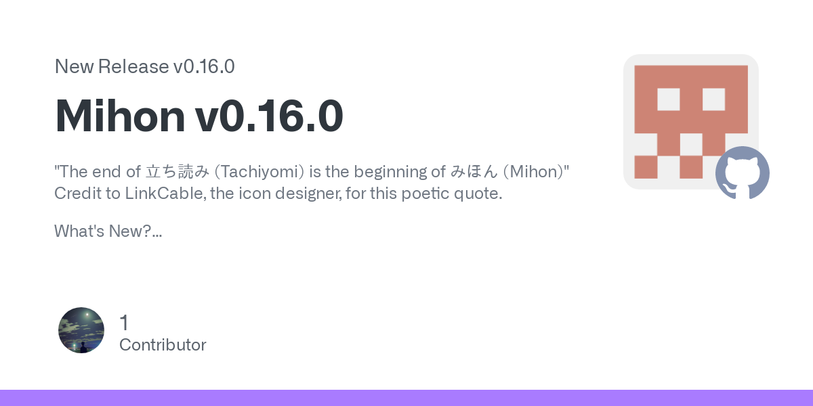Open the contributor's avatar picture
The image size is (813, 406).
click(81, 330)
